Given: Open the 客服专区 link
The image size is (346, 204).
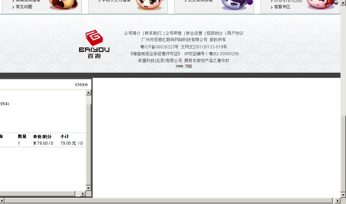Looking at the screenshot, I should click(x=282, y=7).
